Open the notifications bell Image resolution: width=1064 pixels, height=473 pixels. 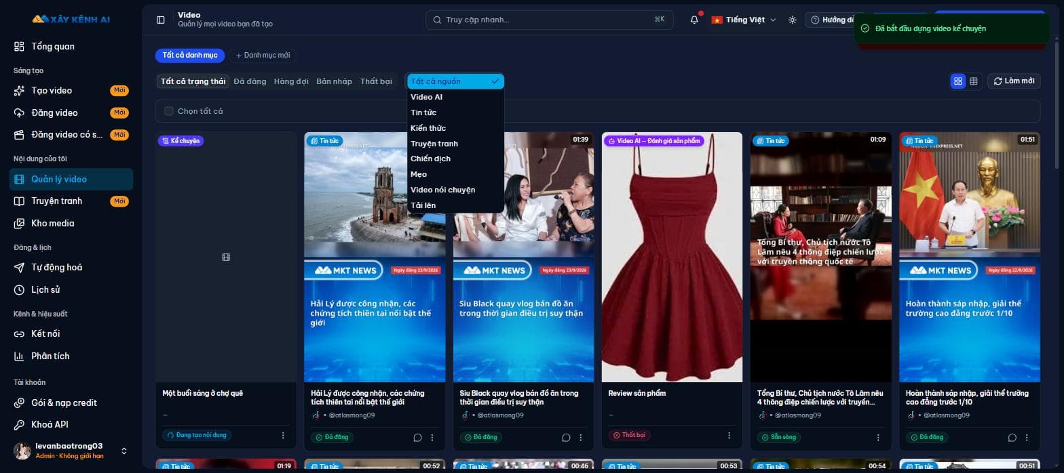click(694, 20)
